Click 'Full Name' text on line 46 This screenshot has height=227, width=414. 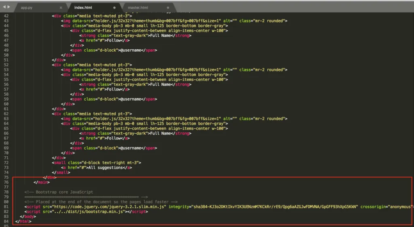(x=161, y=36)
